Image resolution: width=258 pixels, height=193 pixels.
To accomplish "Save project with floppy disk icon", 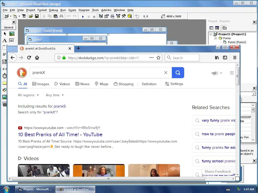I will tap(37, 16).
